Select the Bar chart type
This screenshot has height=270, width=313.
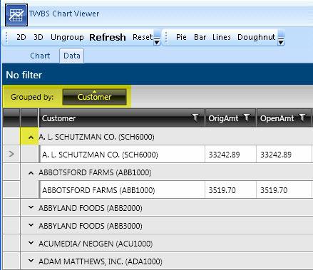click(200, 37)
